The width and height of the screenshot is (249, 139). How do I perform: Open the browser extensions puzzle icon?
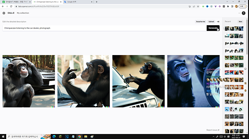coord(228,6)
